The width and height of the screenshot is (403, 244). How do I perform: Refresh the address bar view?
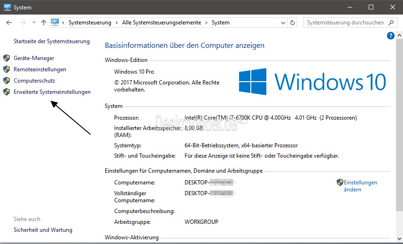(293, 23)
